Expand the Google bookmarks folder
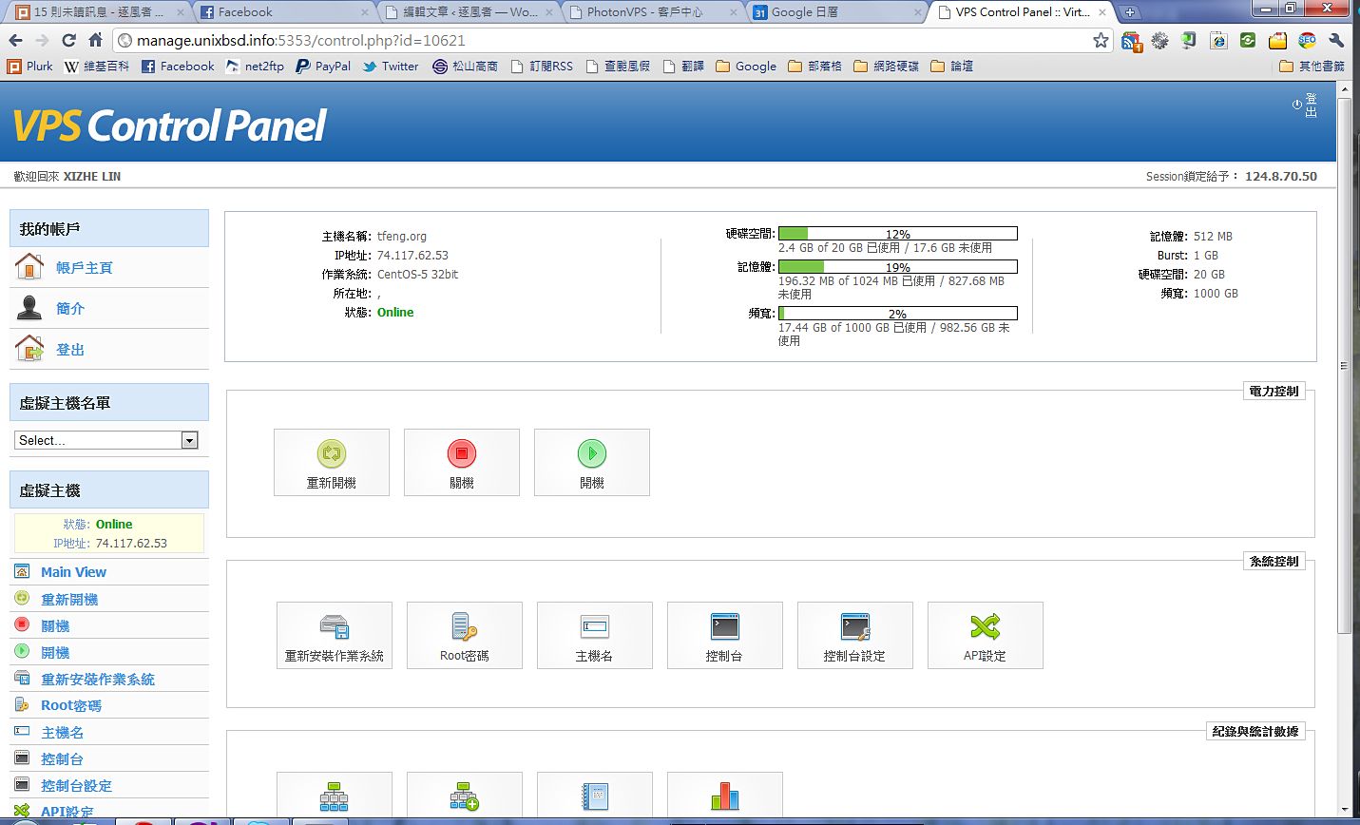The image size is (1360, 825). (746, 67)
